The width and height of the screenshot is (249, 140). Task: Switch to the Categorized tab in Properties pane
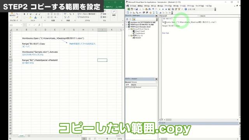tap(133, 85)
